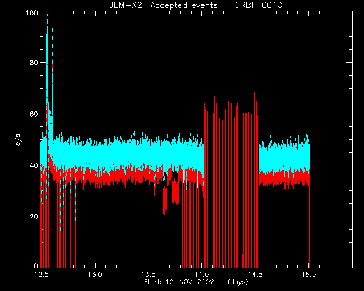Click the 'ORBIT 0010' title text
The width and height of the screenshot is (364, 291).
258,5
